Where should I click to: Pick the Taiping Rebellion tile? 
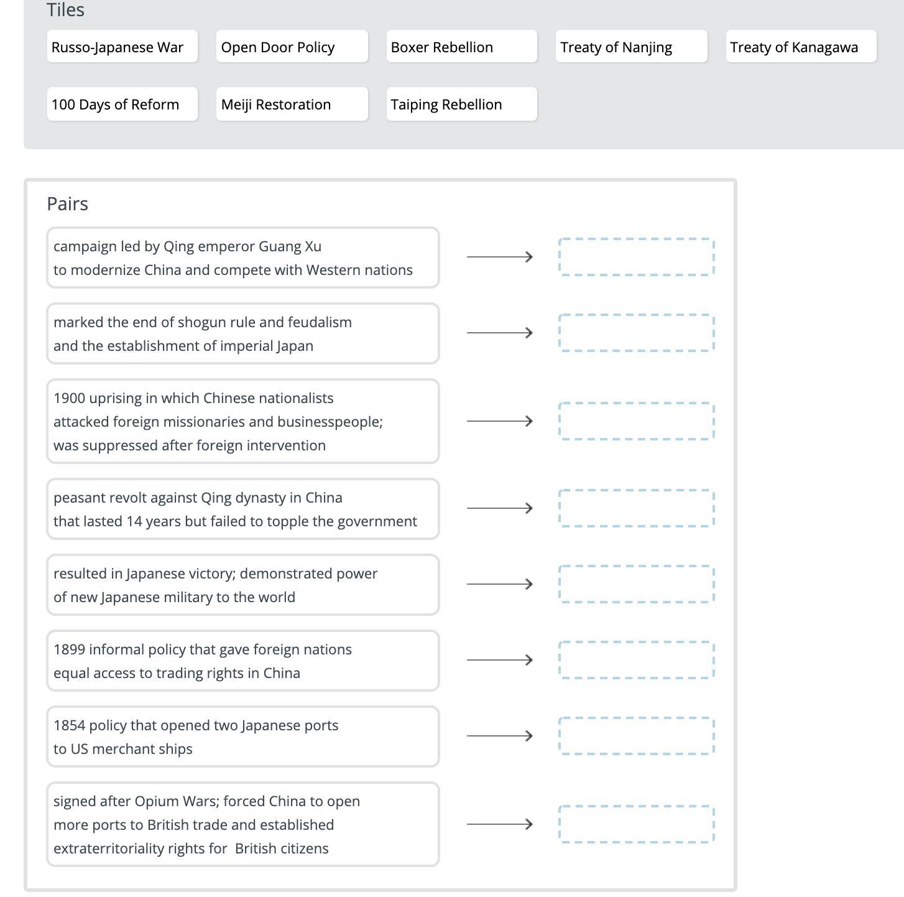[461, 104]
